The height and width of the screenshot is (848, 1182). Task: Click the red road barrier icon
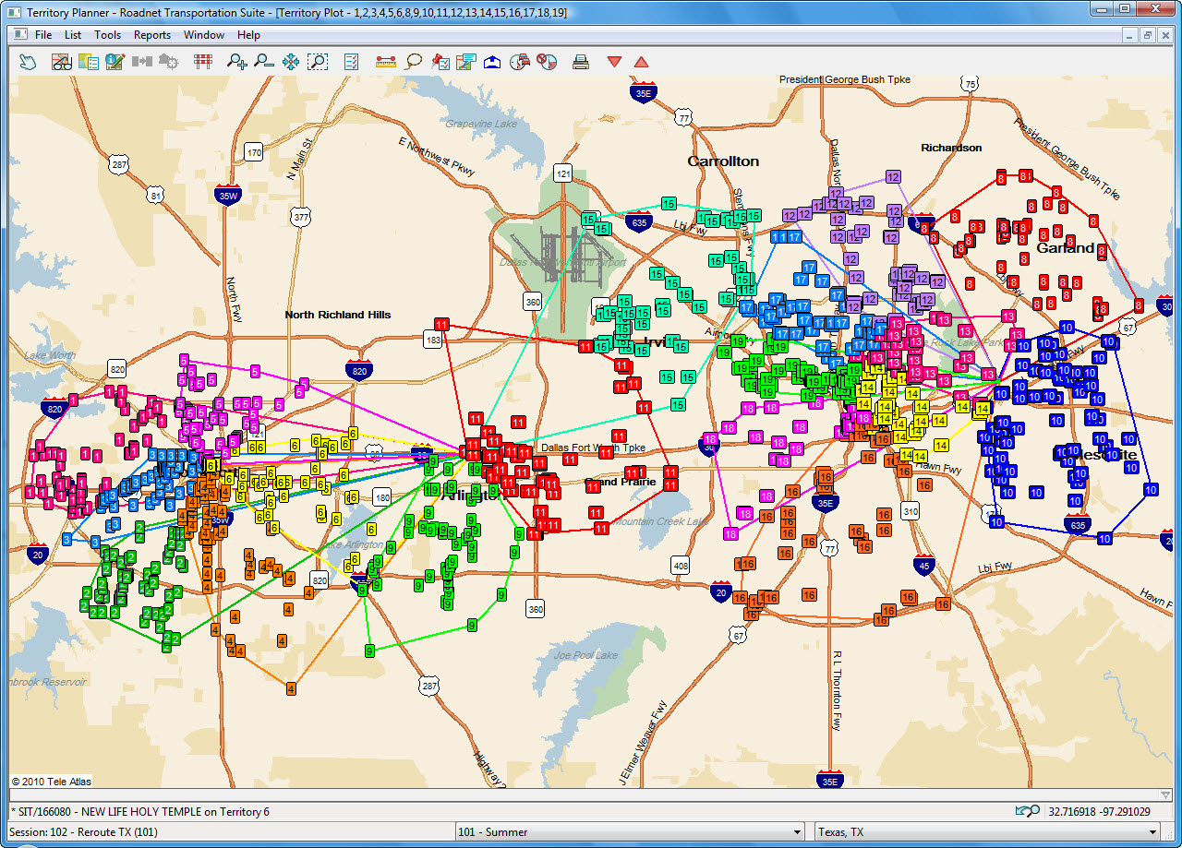coord(203,62)
